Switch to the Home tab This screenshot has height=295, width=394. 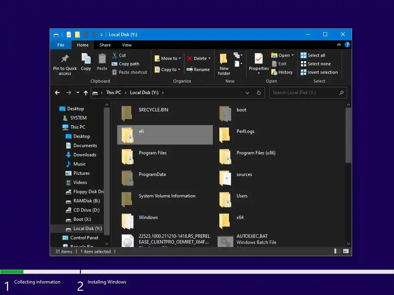[83, 45]
